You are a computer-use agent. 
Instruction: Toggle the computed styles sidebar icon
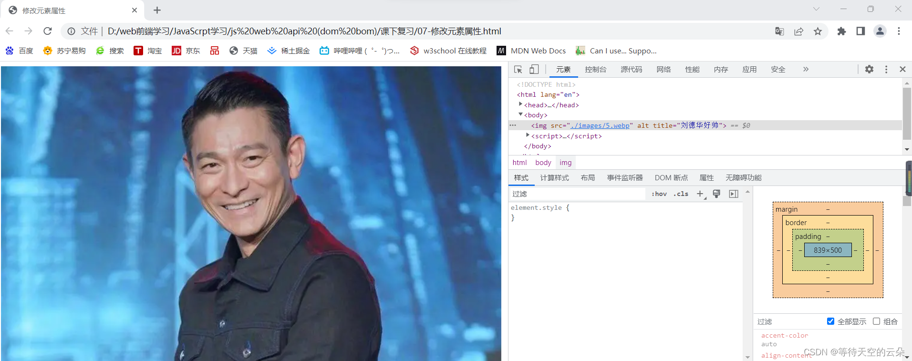tap(734, 194)
